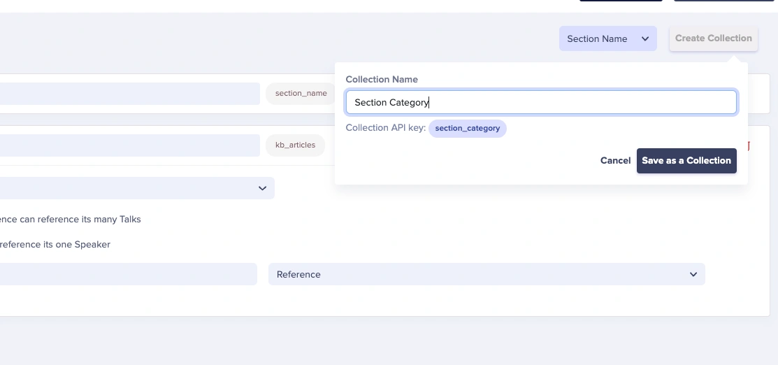Screen dimensions: 778x365
Task: Click the Create Collection button
Action: [x=713, y=38]
